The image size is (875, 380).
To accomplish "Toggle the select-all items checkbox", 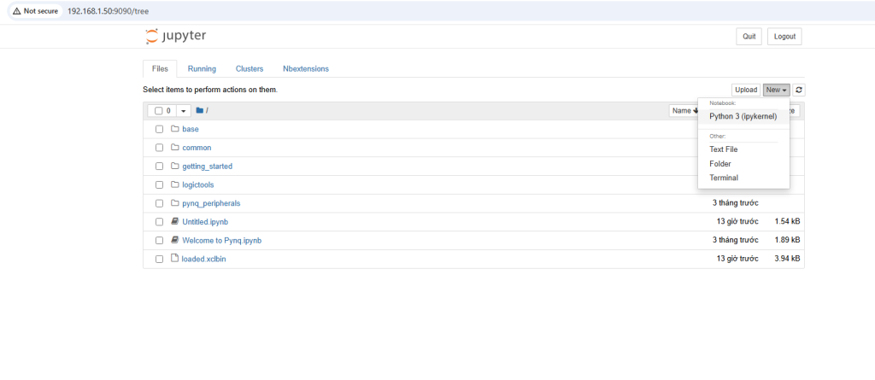I will click(159, 111).
